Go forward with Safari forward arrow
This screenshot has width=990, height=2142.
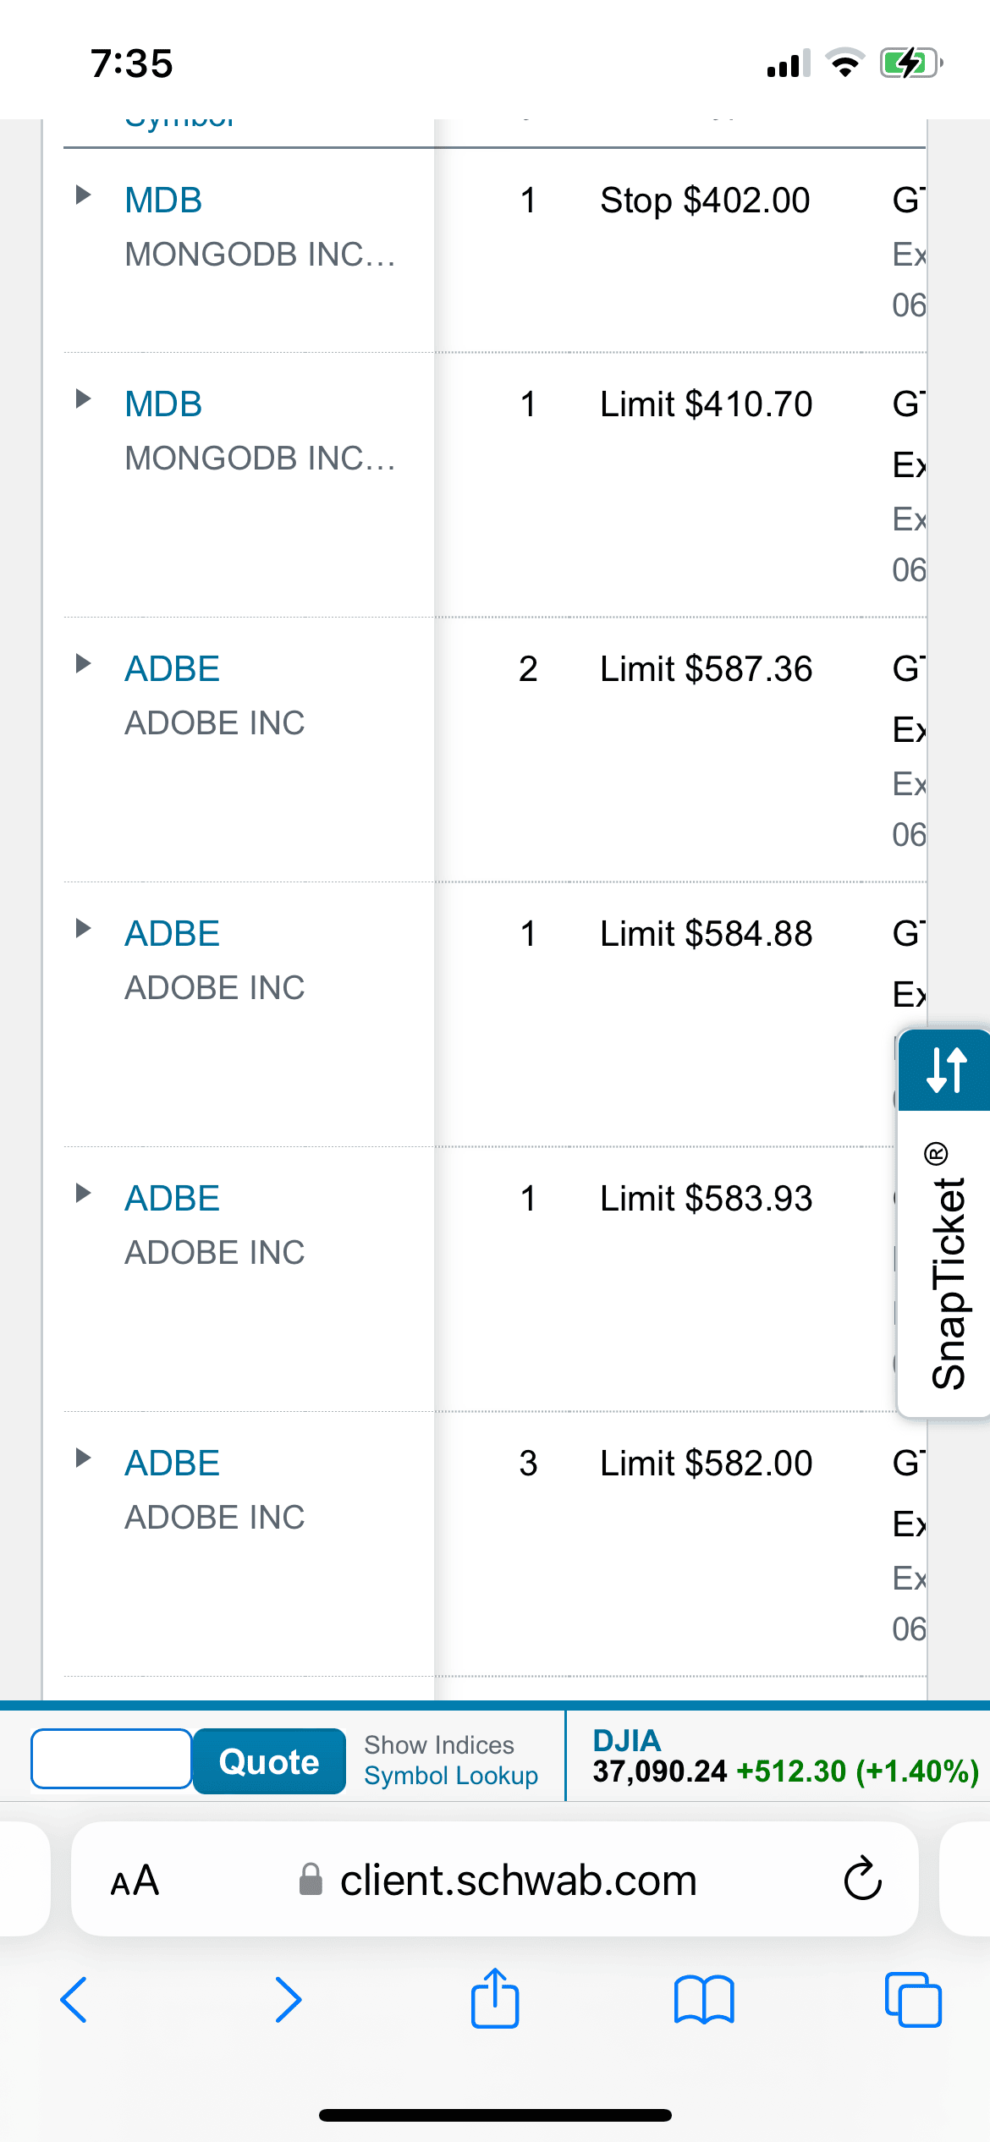click(x=288, y=2000)
